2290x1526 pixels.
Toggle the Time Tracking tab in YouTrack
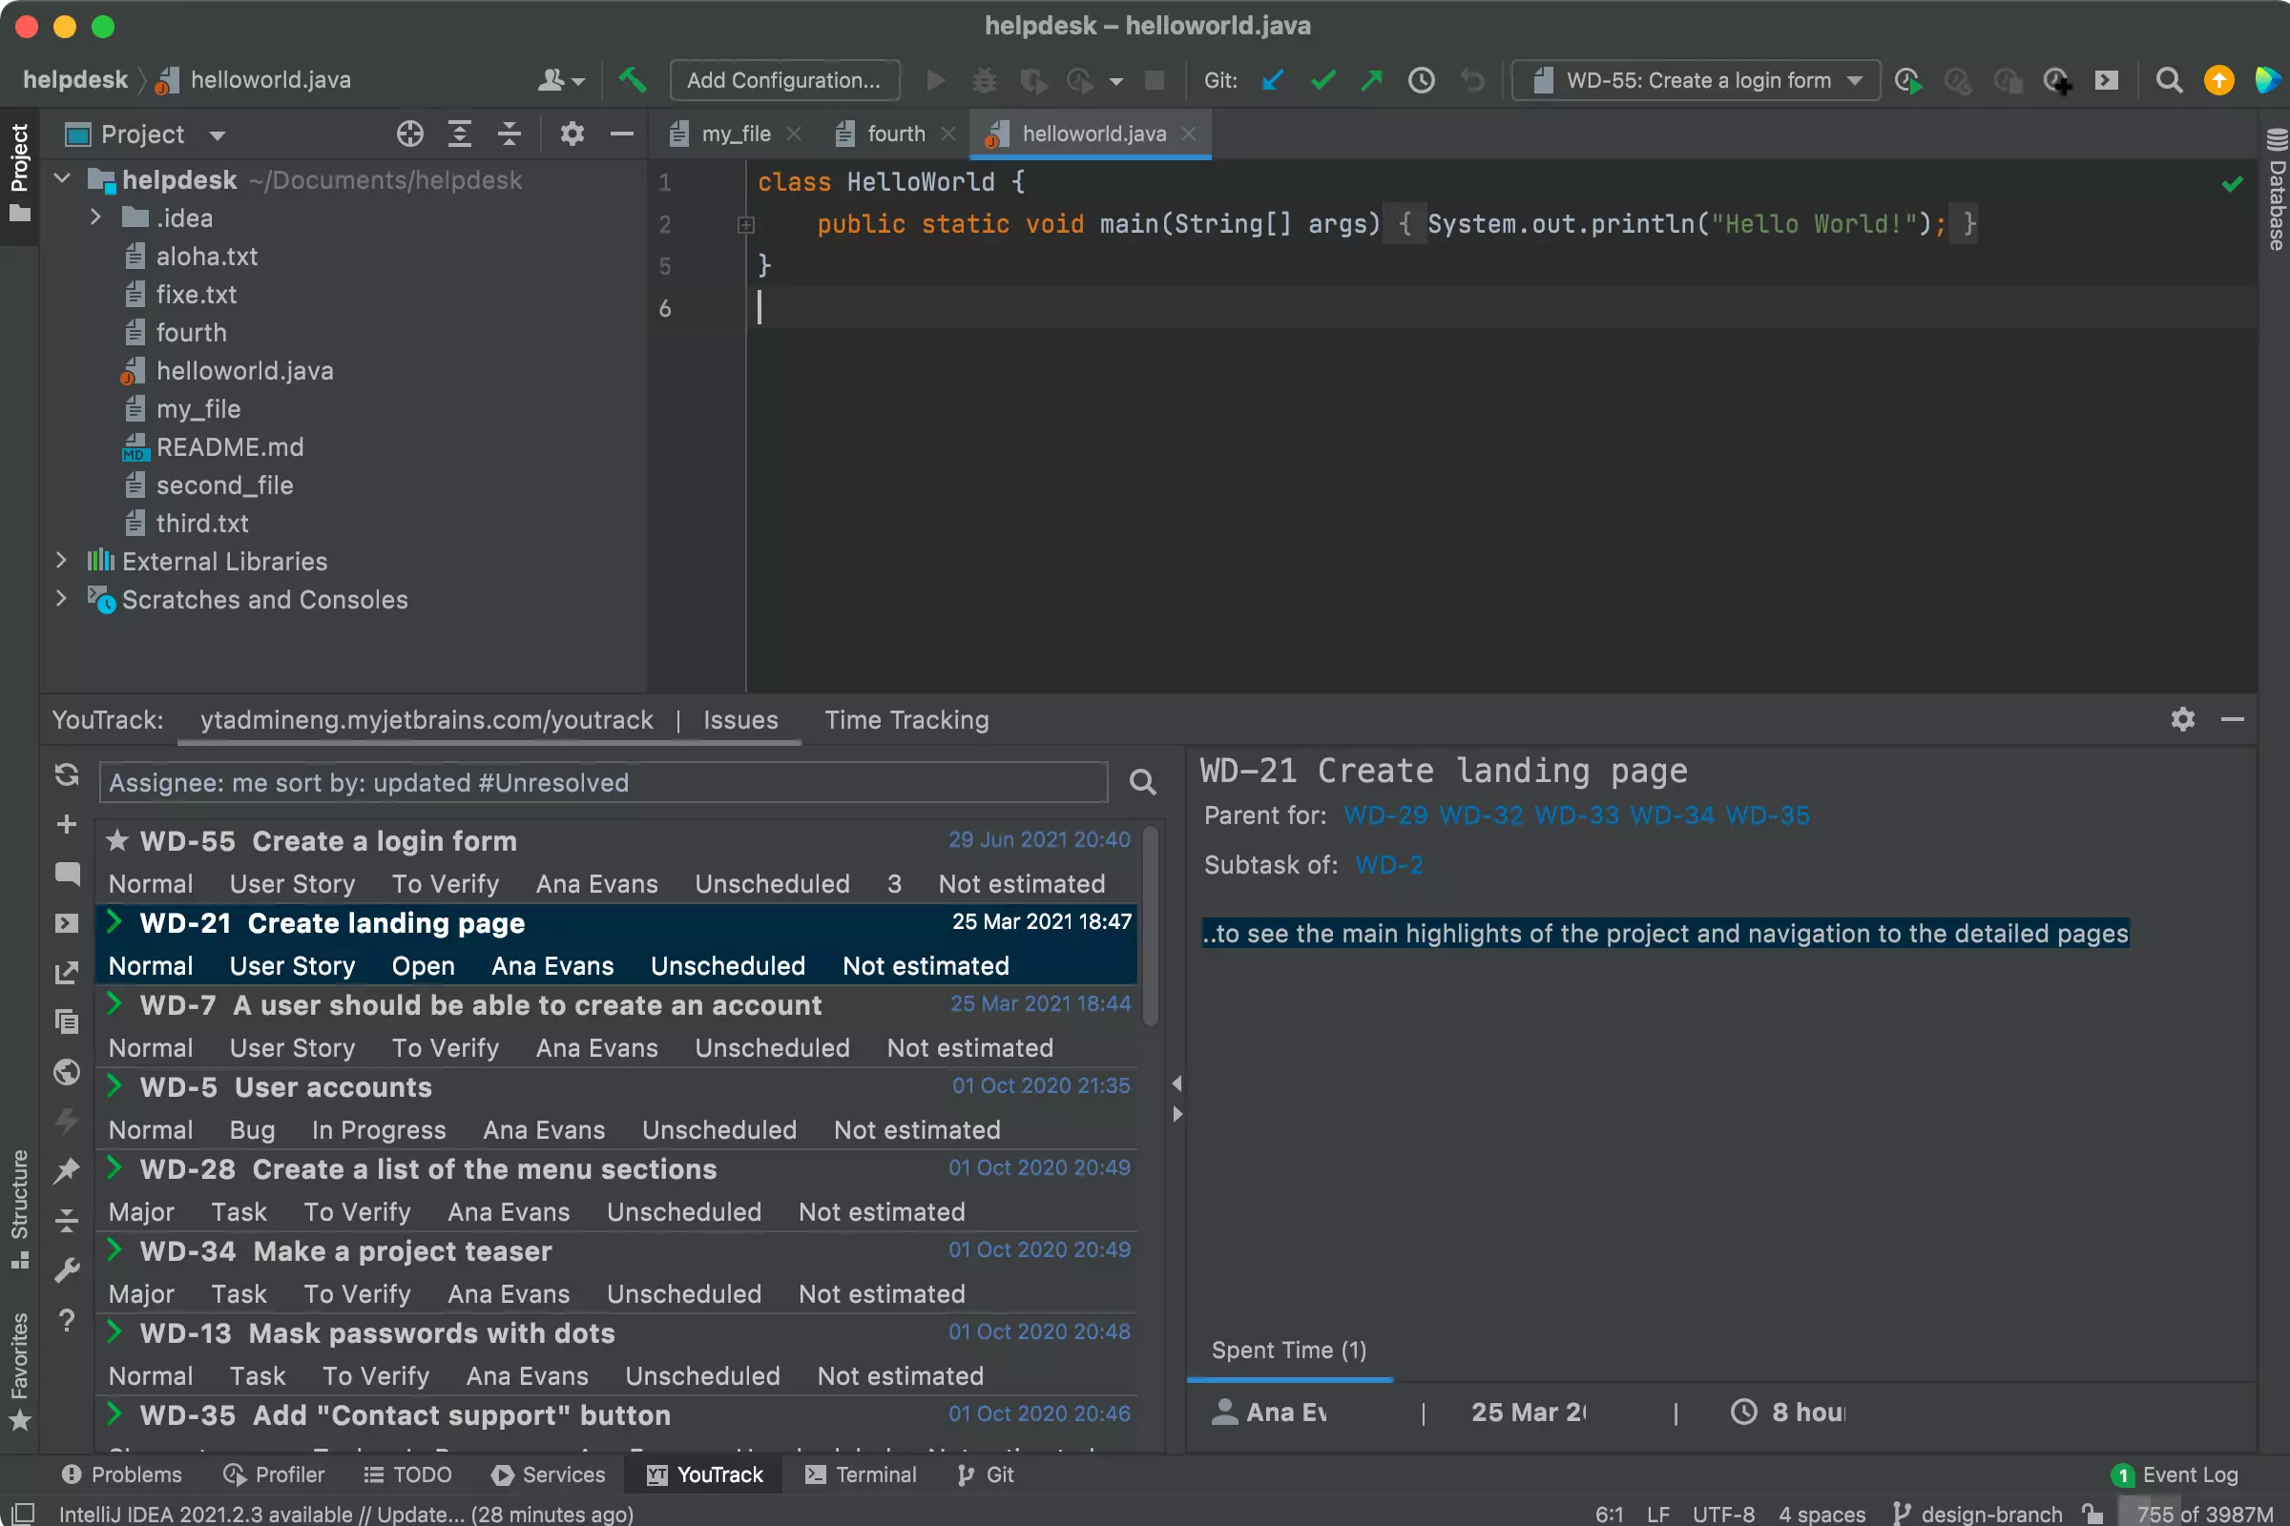tap(906, 720)
